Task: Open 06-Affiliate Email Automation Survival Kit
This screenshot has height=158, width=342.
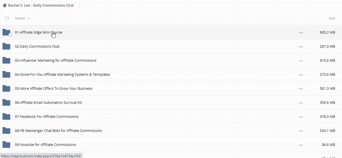Action: pyautogui.click(x=48, y=102)
